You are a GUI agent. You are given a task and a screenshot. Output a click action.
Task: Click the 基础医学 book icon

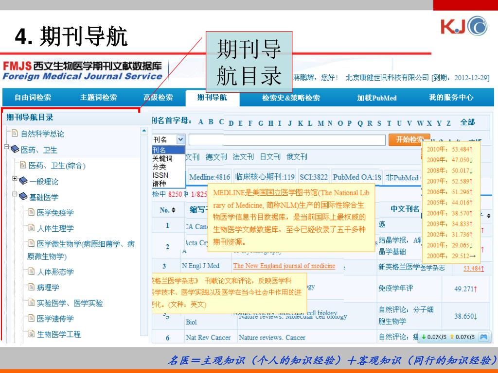[x=23, y=196]
